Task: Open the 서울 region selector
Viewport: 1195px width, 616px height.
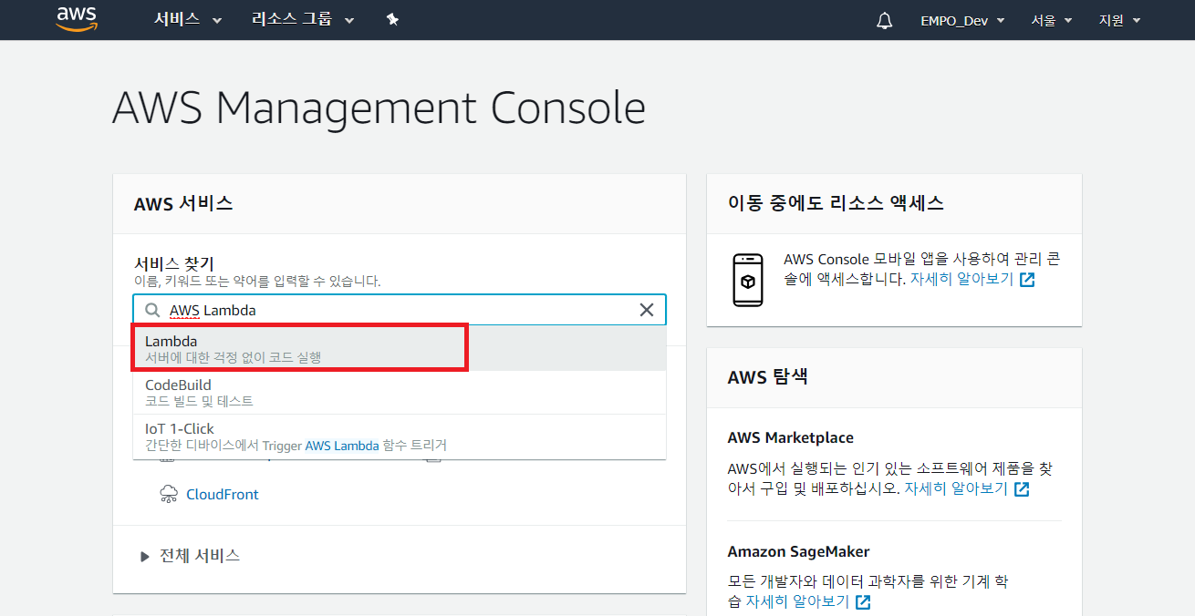Action: pos(1052,20)
